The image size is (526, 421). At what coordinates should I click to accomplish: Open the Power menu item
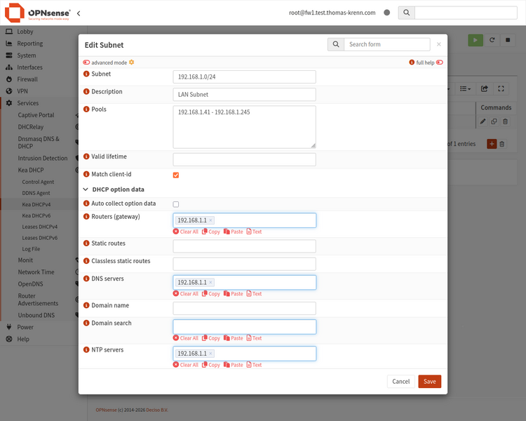point(25,328)
